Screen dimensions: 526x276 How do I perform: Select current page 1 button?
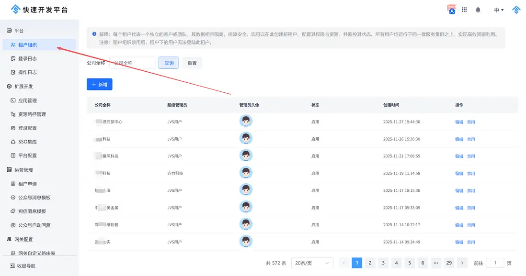click(357, 263)
